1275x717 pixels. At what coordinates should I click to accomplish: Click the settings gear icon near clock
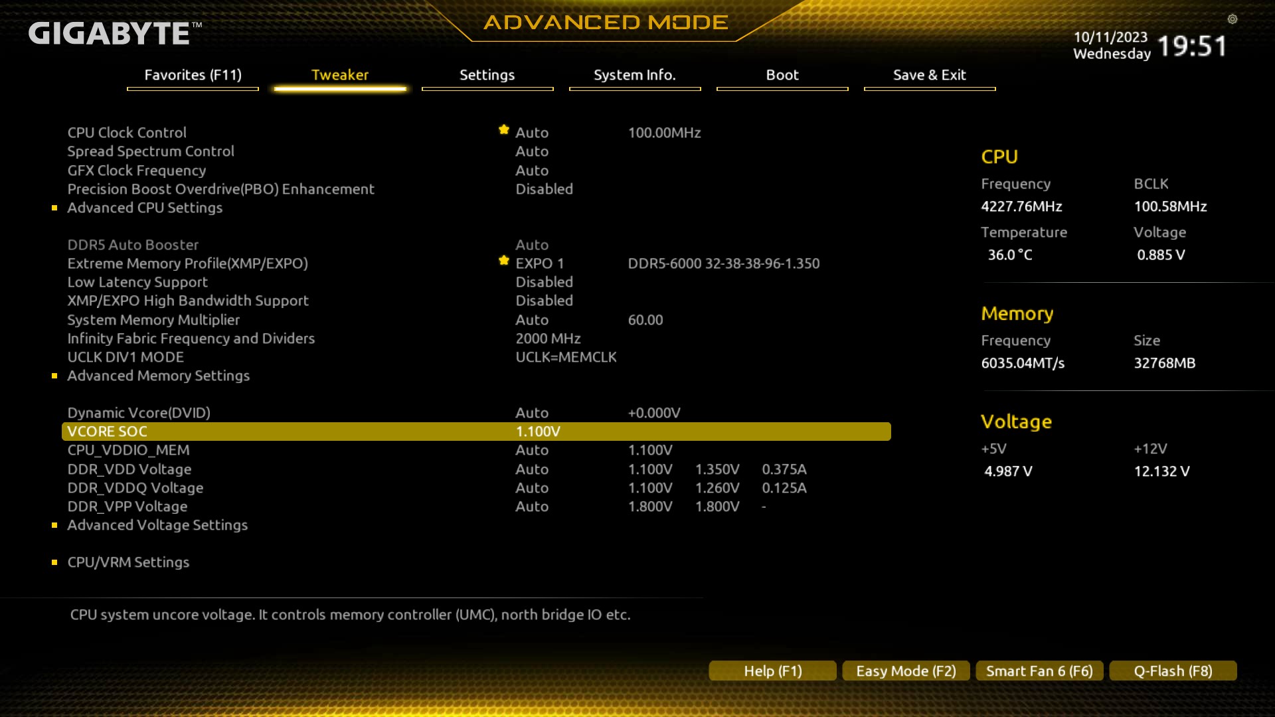tap(1232, 19)
